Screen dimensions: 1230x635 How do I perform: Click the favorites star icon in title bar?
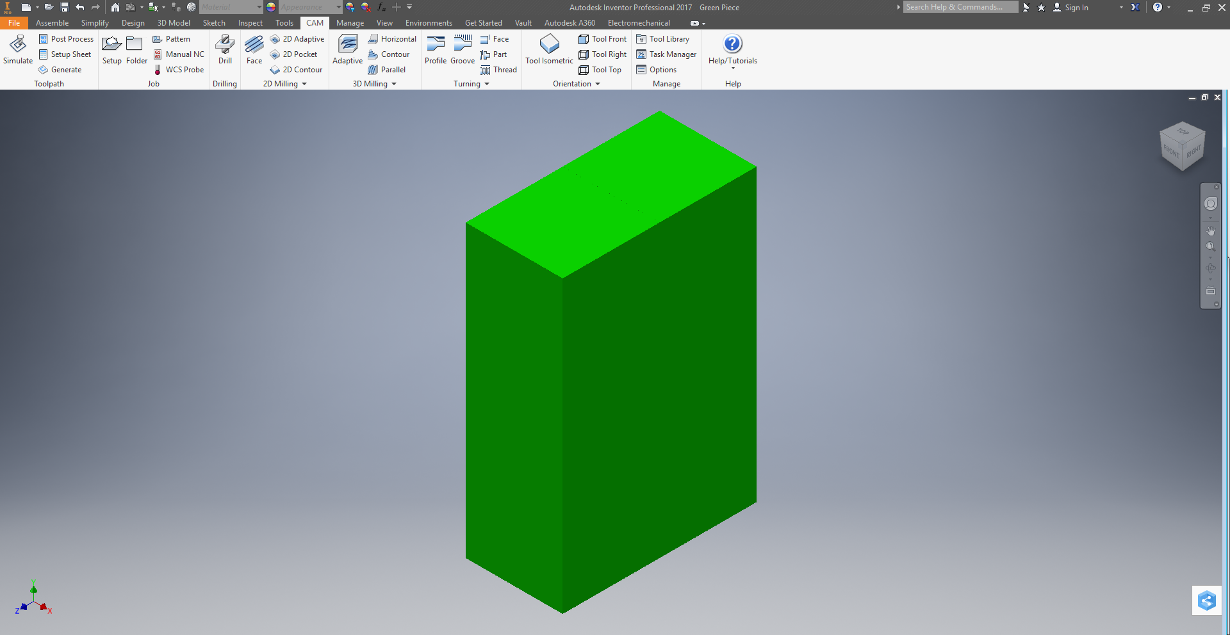click(x=1041, y=7)
